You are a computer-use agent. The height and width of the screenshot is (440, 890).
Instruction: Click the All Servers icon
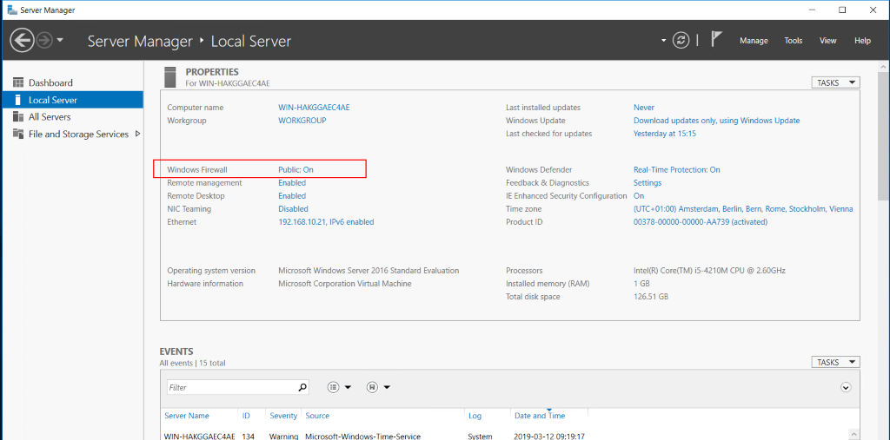[18, 117]
